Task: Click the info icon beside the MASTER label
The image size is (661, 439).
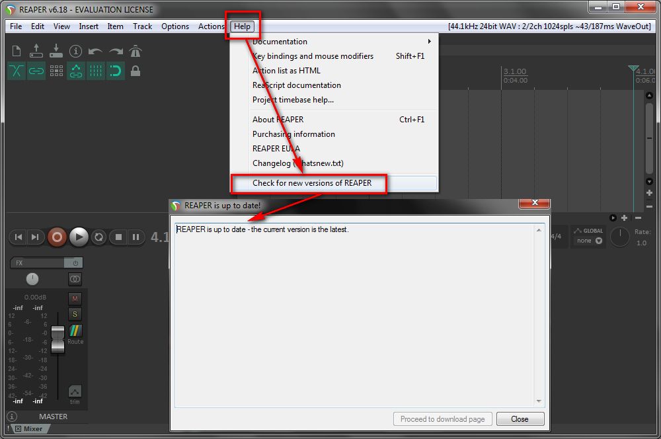Action: (12, 417)
